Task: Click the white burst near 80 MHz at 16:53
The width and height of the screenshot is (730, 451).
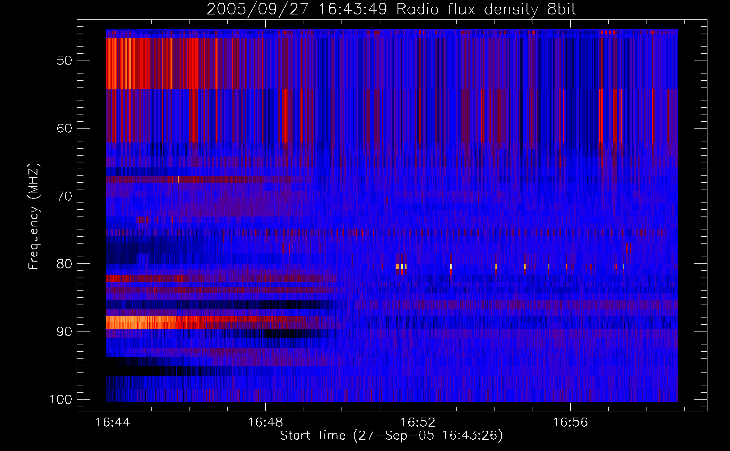Action: click(451, 267)
